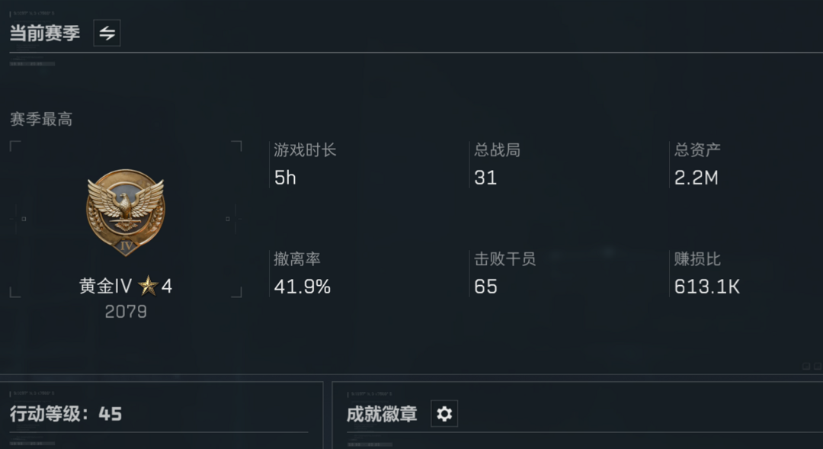Click the season switch arrows icon
The image size is (823, 449).
(107, 33)
